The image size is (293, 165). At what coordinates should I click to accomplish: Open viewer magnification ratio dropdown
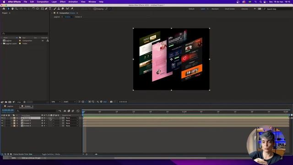[56, 102]
